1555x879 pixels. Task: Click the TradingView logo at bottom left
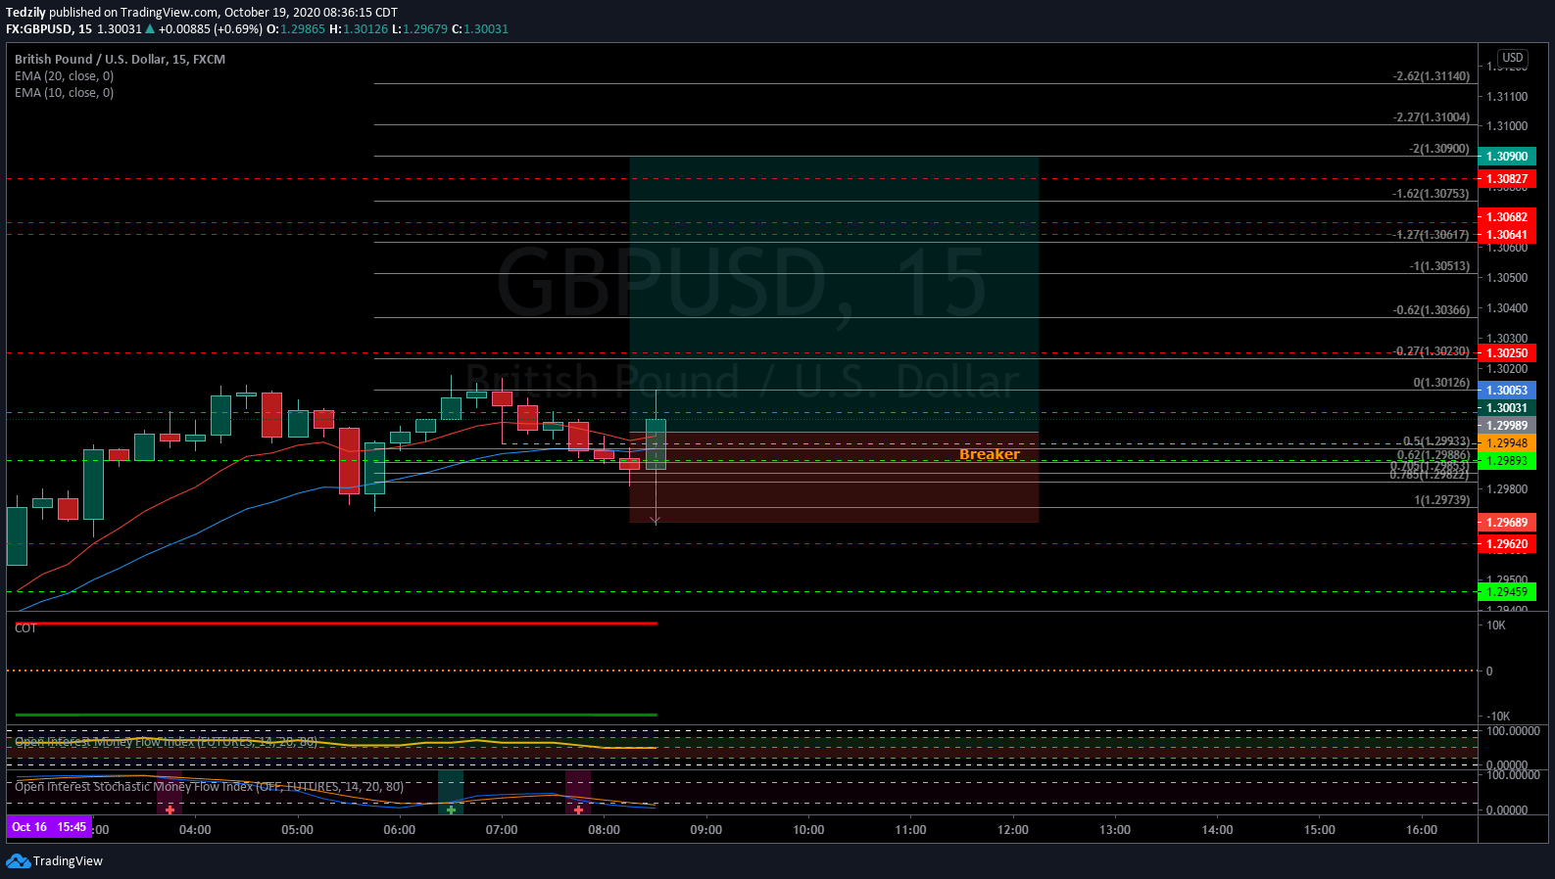[54, 861]
